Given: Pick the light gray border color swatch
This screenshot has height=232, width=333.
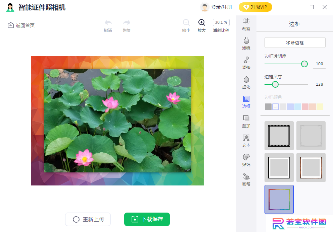Looking at the screenshot, I should (283, 107).
